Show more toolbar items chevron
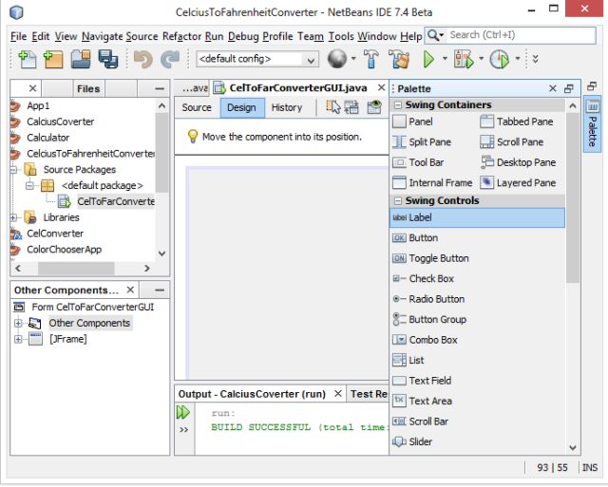This screenshot has height=487, width=608. click(536, 59)
